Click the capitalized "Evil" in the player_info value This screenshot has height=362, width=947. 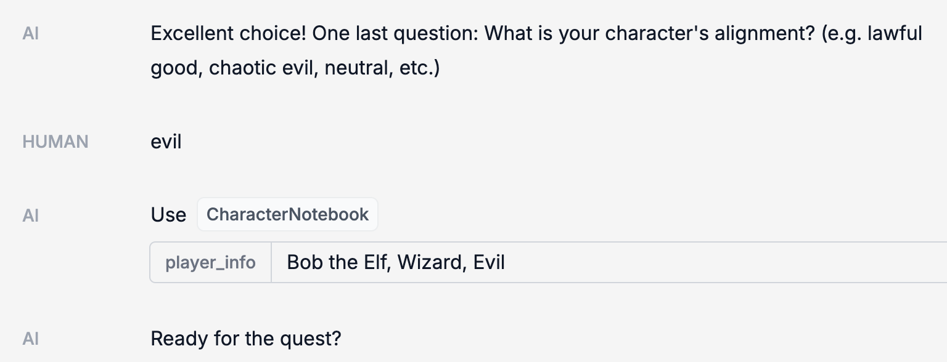pyautogui.click(x=490, y=263)
